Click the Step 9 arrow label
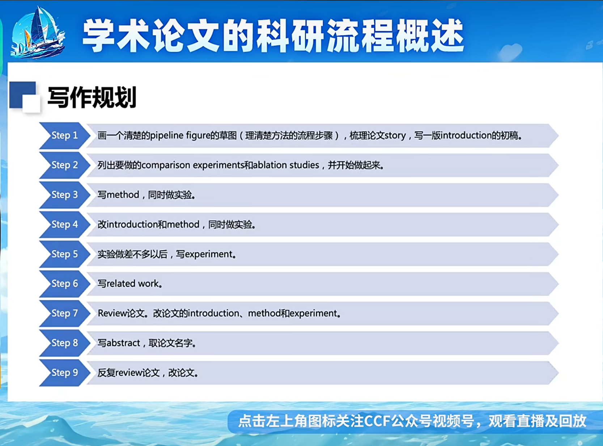This screenshot has height=446, width=603. tap(64, 372)
